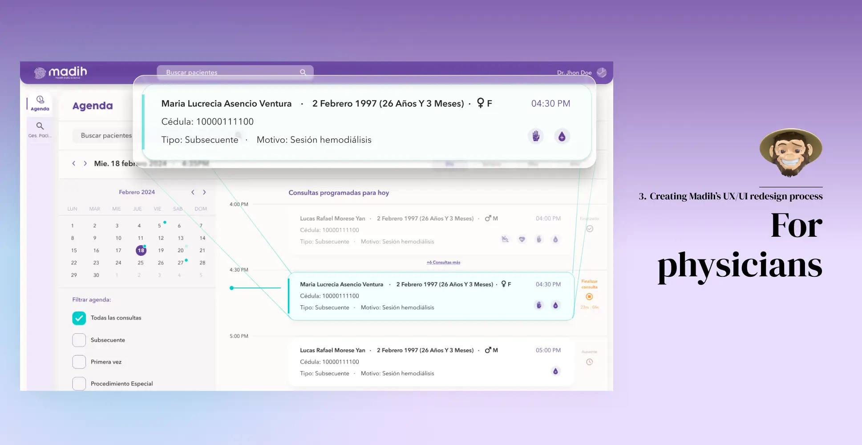Click the Febrero 2024 month label
Viewport: 862px width, 445px height.
pyautogui.click(x=137, y=192)
